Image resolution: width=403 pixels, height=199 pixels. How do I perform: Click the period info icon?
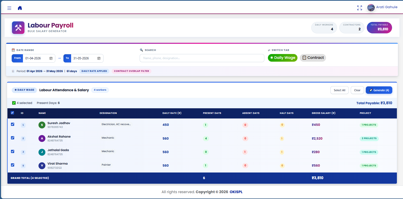pyautogui.click(x=13, y=71)
